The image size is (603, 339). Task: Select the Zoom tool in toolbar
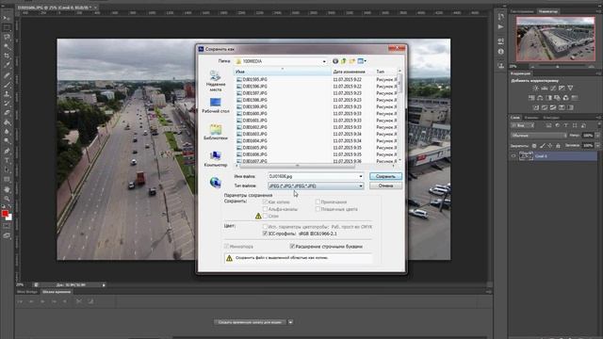click(x=7, y=199)
